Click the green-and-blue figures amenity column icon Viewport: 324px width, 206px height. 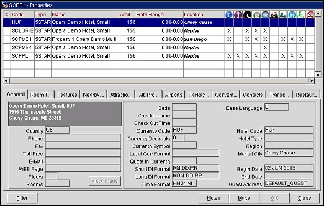tap(283, 15)
